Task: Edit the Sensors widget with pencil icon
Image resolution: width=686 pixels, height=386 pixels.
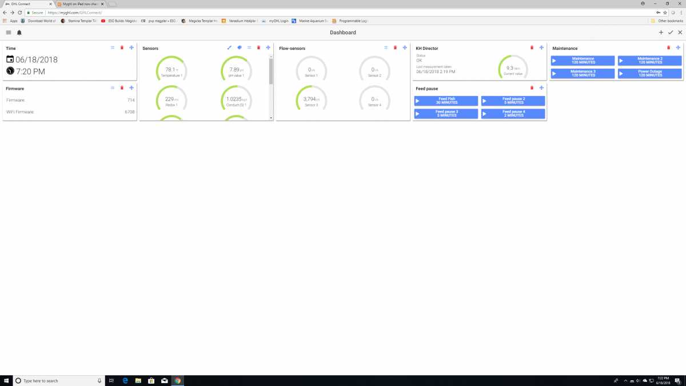Action: tap(230, 47)
